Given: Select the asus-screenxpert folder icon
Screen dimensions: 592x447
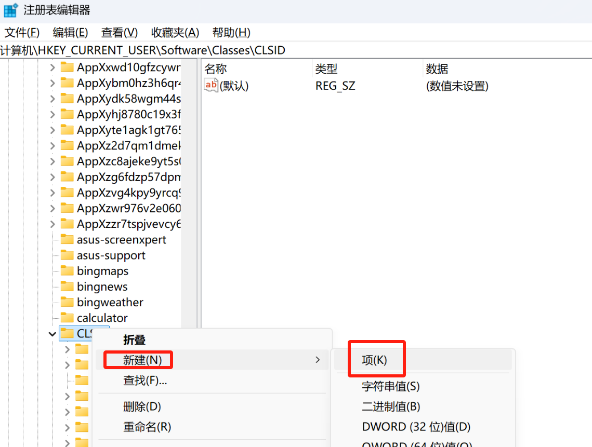Looking at the screenshot, I should pos(67,240).
